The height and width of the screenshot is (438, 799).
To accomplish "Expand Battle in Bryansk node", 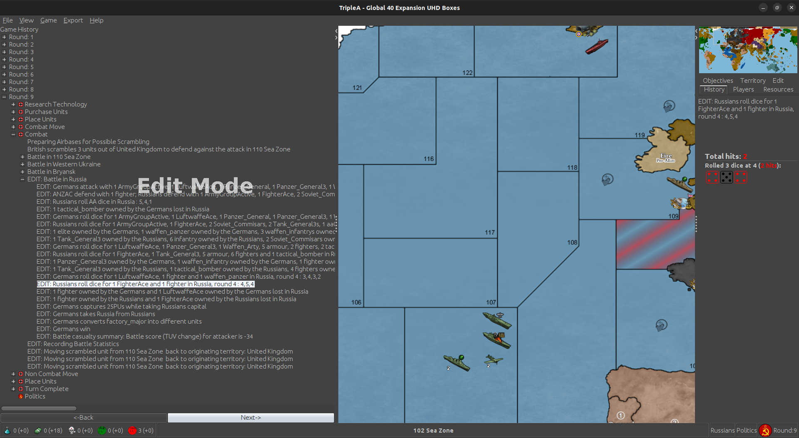I will tap(22, 172).
